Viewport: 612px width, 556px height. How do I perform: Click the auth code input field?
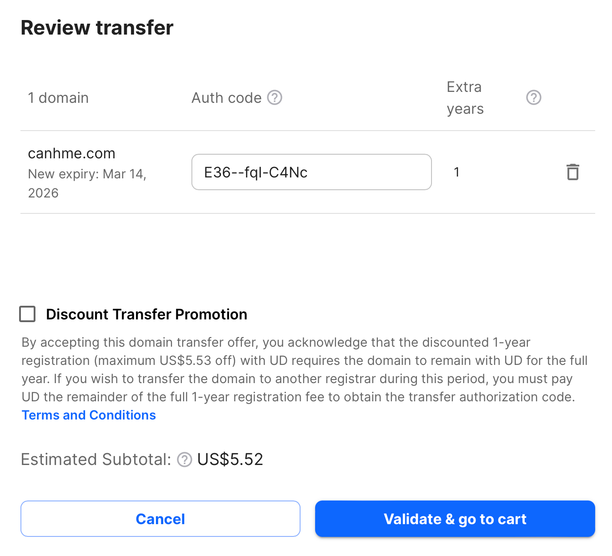pyautogui.click(x=311, y=172)
